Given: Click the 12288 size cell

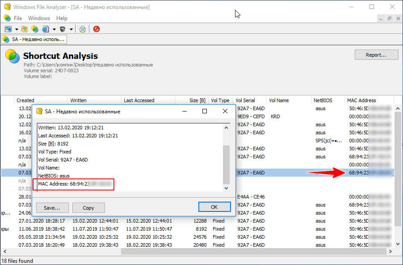Looking at the screenshot, I should point(200,221).
